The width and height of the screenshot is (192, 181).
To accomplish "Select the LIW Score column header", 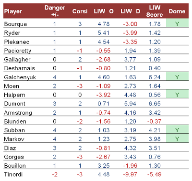I will click(x=155, y=11).
